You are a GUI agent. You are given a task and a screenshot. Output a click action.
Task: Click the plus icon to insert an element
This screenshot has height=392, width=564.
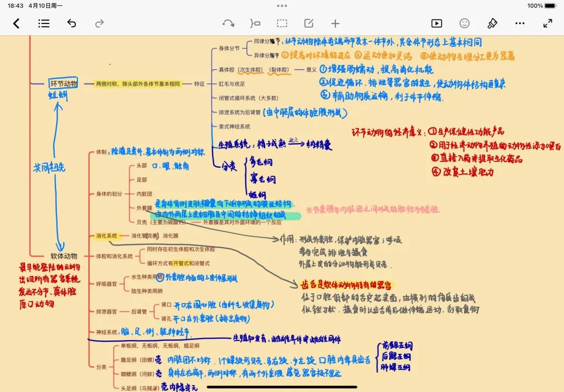coord(335,24)
